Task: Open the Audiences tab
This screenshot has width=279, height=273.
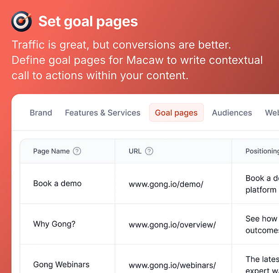Action: 232,113
